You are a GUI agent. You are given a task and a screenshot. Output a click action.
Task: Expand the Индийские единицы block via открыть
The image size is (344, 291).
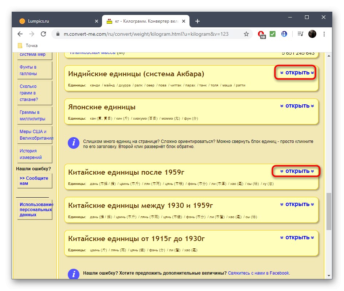point(297,73)
